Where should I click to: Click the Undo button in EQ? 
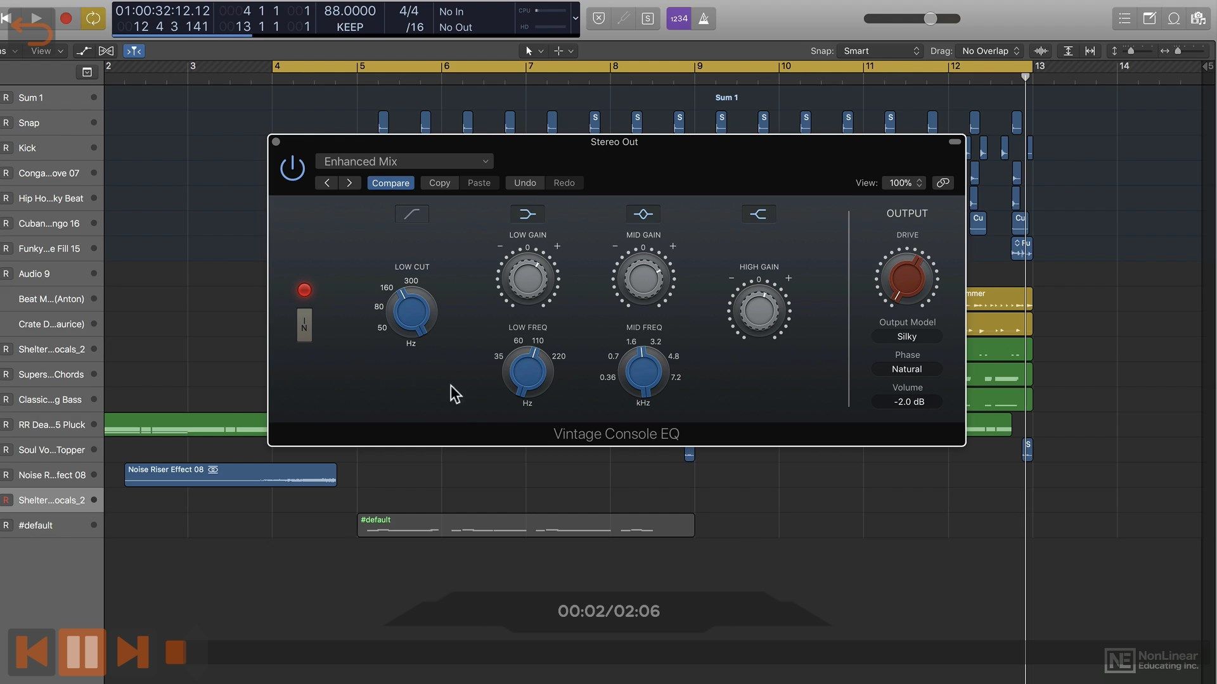click(524, 182)
